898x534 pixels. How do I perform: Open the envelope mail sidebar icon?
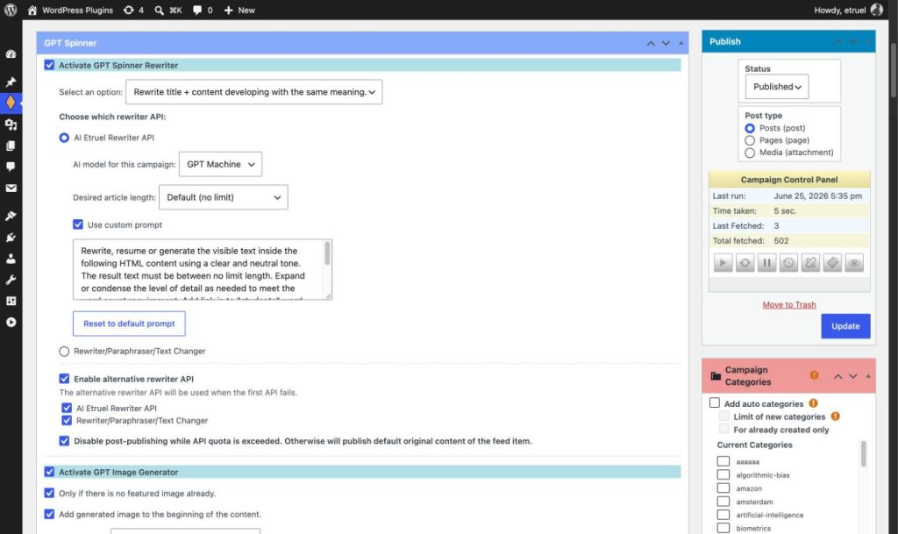point(11,188)
